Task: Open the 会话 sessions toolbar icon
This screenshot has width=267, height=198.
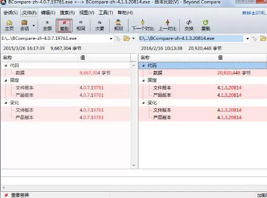Action: click(x=25, y=26)
